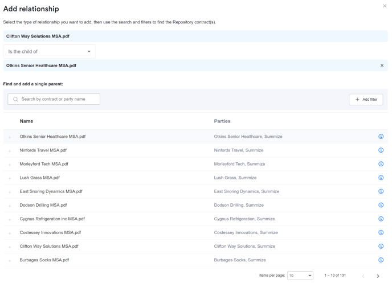Click info icon for Lush Grass MSA.pdf
Screen dimensions: 392x287
point(381,178)
